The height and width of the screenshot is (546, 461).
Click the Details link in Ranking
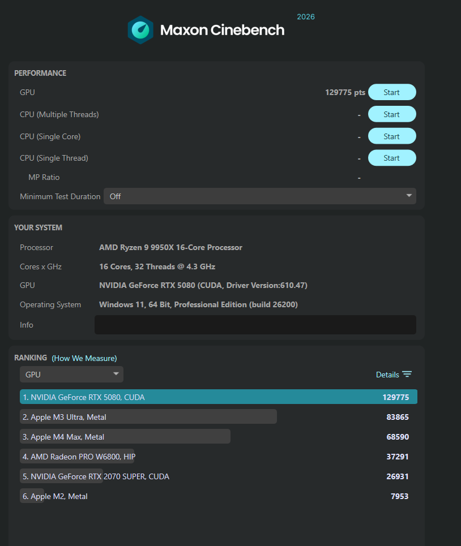[x=387, y=375]
